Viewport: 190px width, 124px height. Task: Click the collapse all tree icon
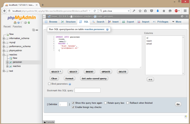[34, 30]
